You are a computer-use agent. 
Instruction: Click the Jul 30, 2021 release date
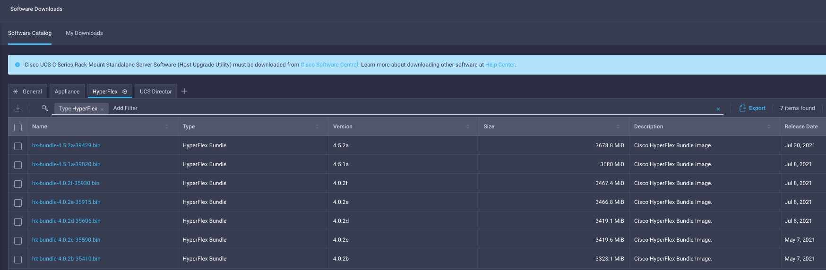pyautogui.click(x=800, y=145)
